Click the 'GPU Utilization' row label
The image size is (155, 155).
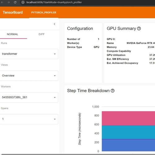tap(116, 55)
